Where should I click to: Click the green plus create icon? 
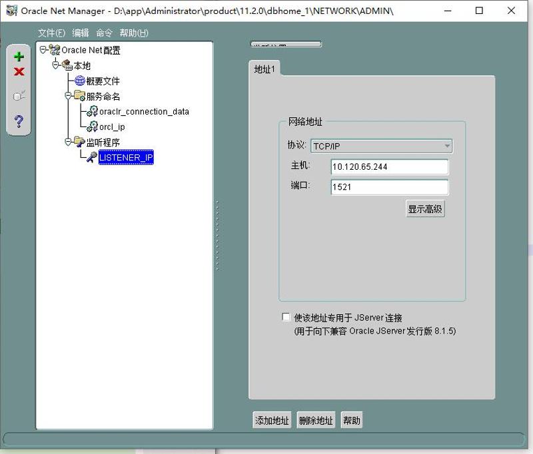[x=19, y=57]
